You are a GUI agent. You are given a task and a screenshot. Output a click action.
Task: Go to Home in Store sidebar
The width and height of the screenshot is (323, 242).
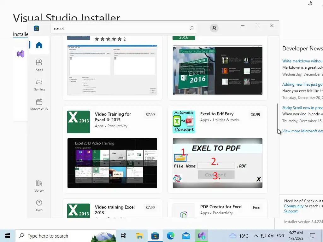click(39, 45)
